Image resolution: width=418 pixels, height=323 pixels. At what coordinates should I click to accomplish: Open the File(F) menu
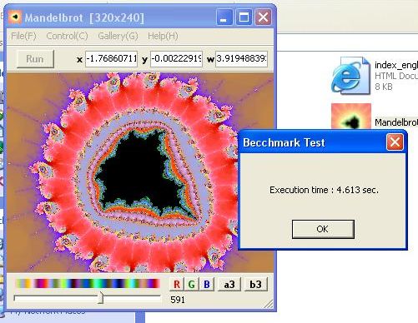coord(23,36)
